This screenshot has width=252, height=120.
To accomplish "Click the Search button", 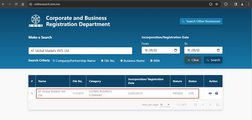I will tap(213, 60).
